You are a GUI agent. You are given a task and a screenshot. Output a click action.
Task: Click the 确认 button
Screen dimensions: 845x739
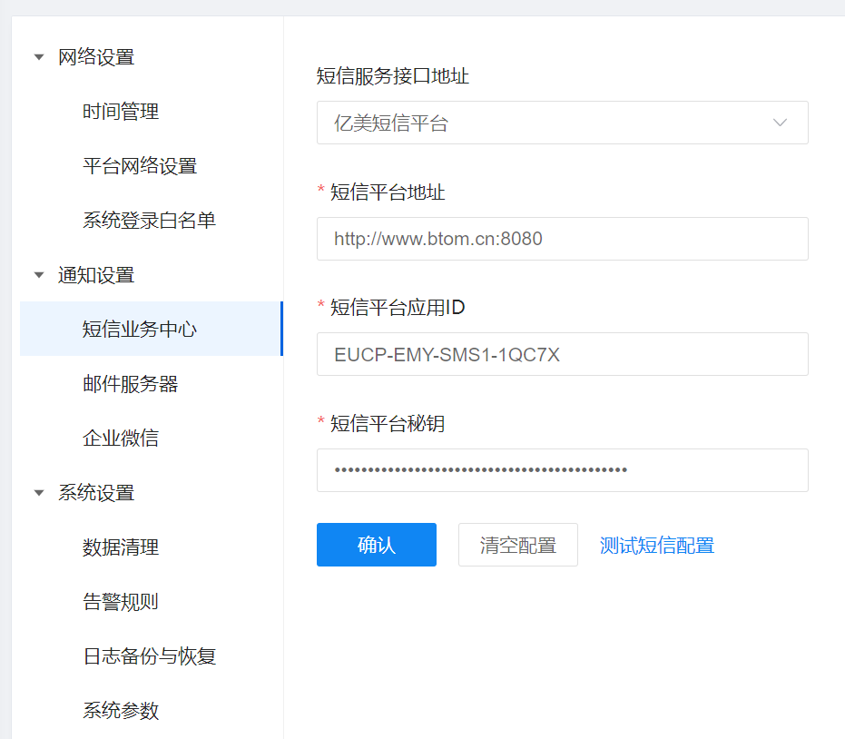(x=376, y=545)
